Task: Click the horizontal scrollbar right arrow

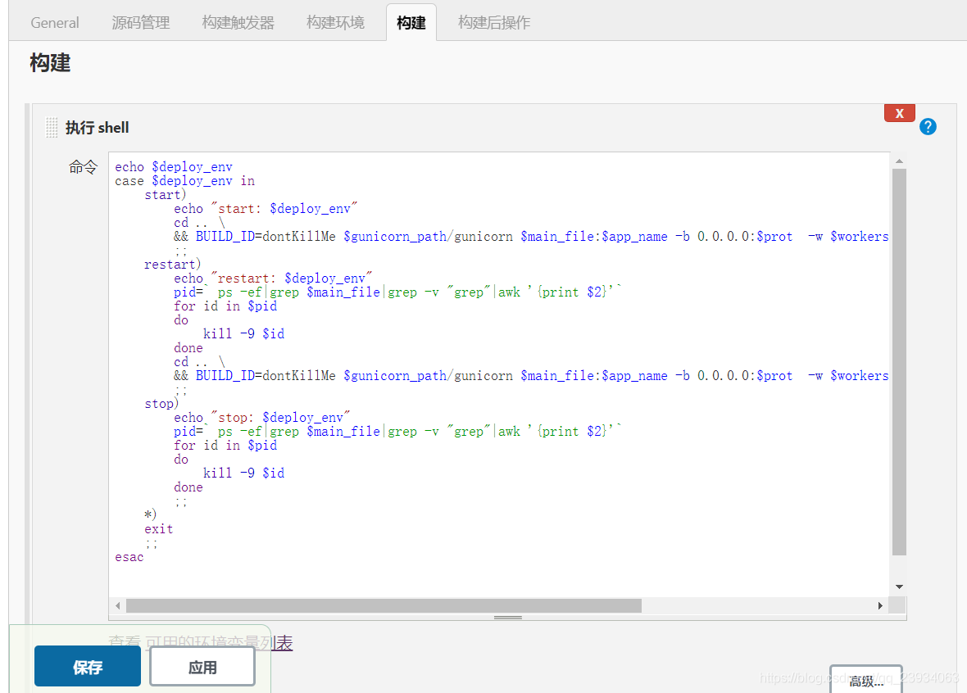Action: (x=880, y=606)
